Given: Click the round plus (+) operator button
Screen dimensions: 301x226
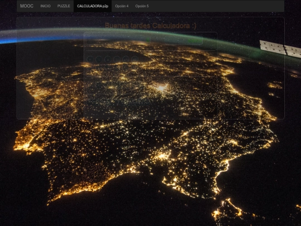Looking at the screenshot, I should coord(90,59).
